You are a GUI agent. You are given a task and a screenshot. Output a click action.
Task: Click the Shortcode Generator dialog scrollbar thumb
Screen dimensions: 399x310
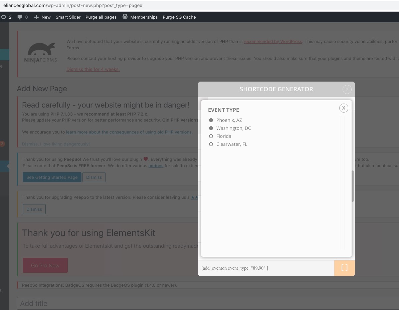coord(353,186)
